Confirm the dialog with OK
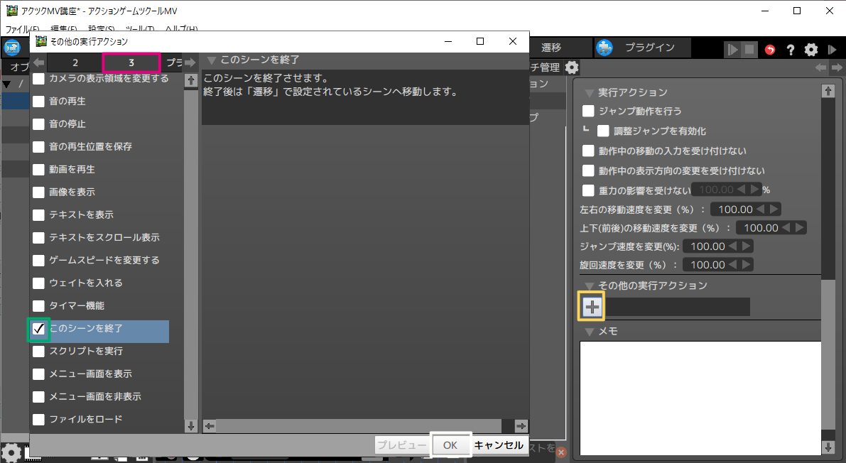The height and width of the screenshot is (463, 846). pos(450,445)
